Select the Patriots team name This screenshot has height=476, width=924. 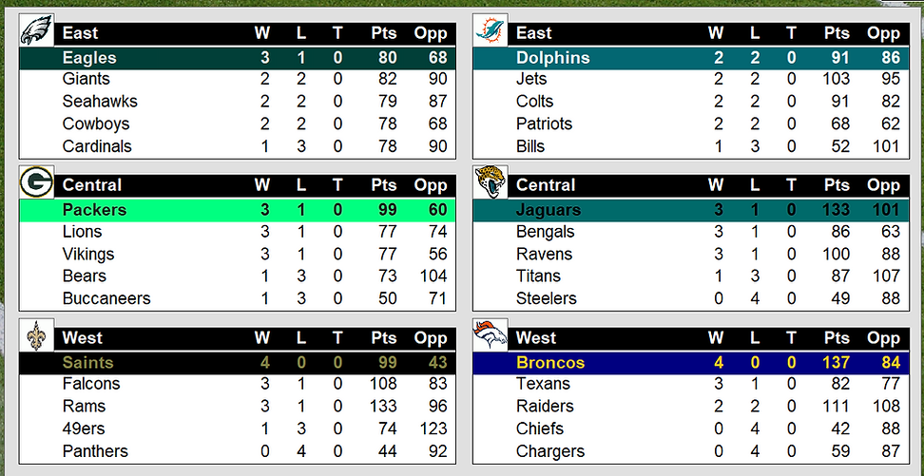[x=544, y=124]
